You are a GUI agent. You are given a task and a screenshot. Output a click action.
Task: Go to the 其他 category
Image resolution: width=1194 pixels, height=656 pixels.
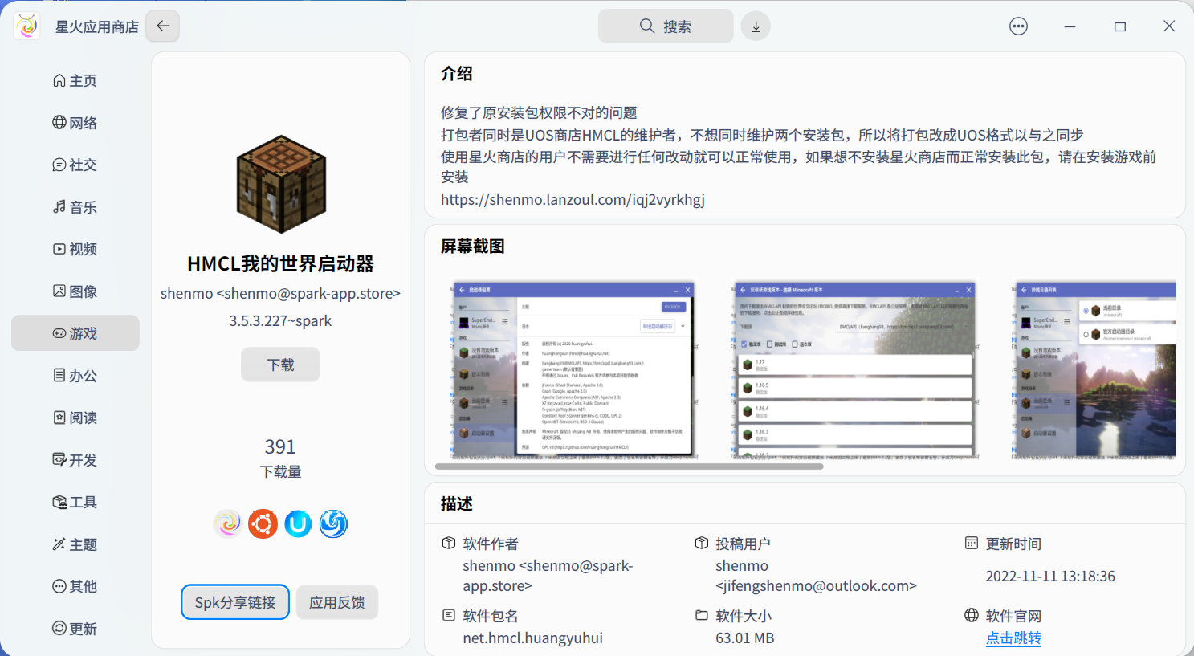[x=75, y=586]
